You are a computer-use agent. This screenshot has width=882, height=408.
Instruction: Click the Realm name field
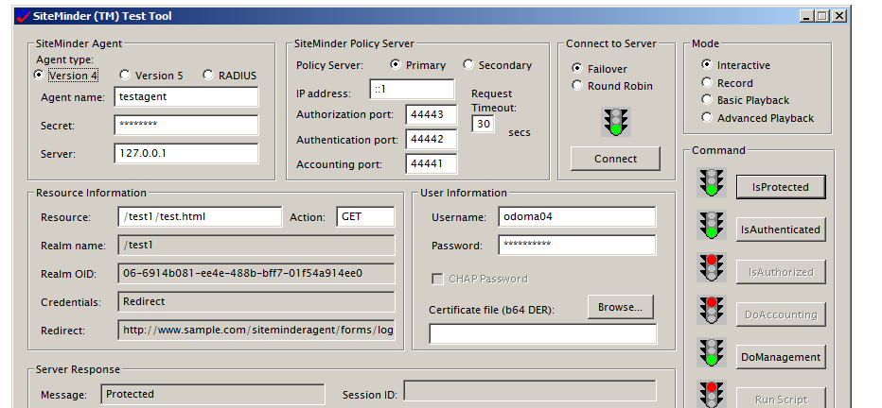click(256, 246)
